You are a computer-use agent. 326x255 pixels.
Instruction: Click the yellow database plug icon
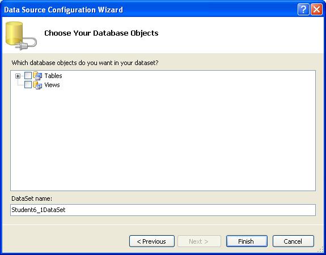pyautogui.click(x=21, y=36)
